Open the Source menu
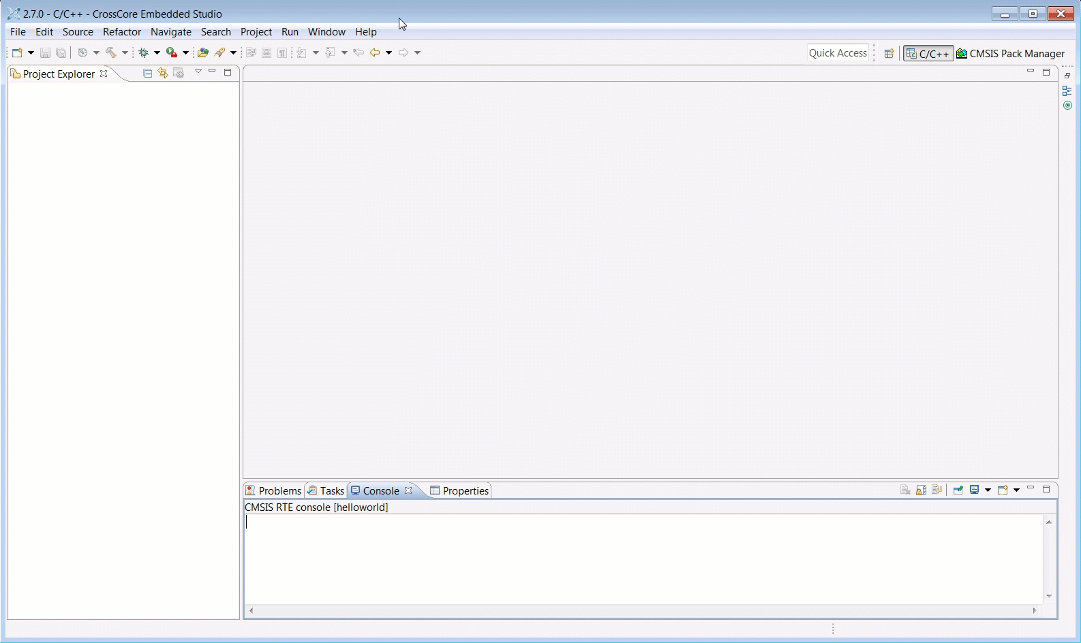The width and height of the screenshot is (1081, 643). click(78, 32)
